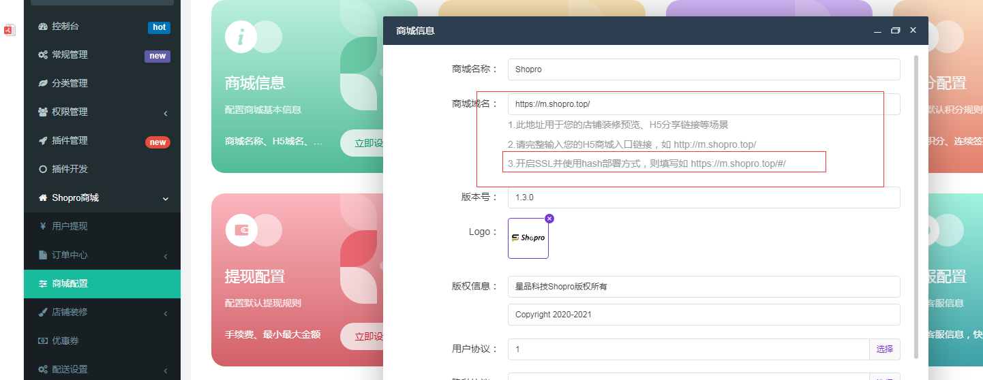Click the hot badge beside 控制台

coord(159,27)
